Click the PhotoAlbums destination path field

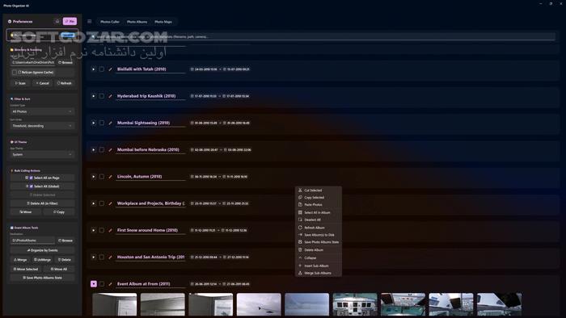pos(32,241)
